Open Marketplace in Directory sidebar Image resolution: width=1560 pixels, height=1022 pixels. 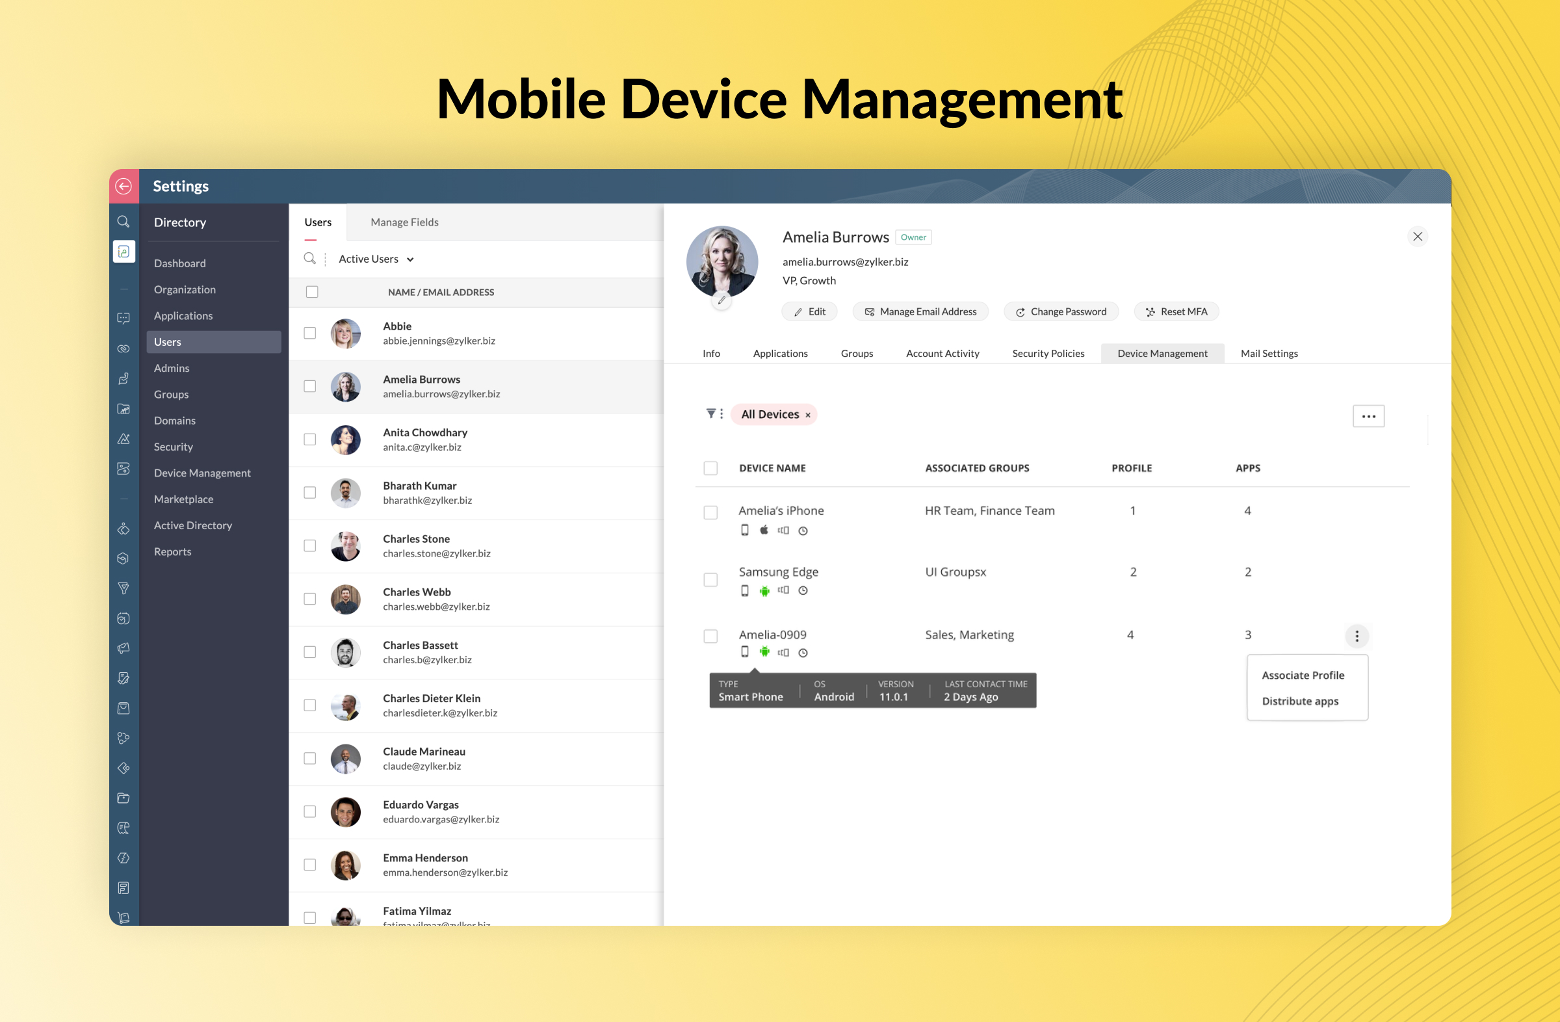(x=183, y=499)
